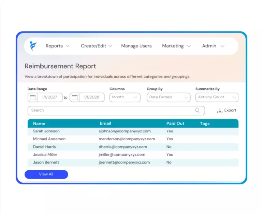Screen dimensions: 262x214
Task: Go to Manage Users
Action: (136, 46)
